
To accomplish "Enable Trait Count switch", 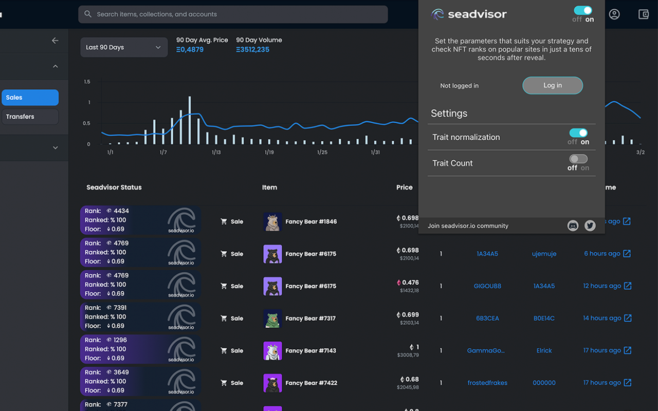I will [x=578, y=159].
